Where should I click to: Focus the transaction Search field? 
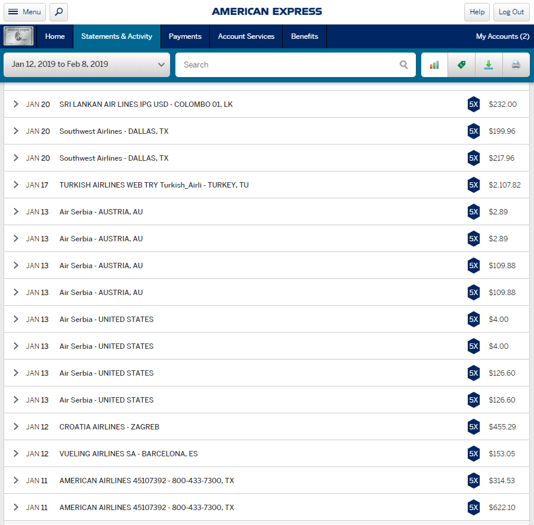295,65
